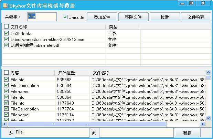Focus the 从 (From) text field
The image size is (213, 139).
tap(52, 132)
